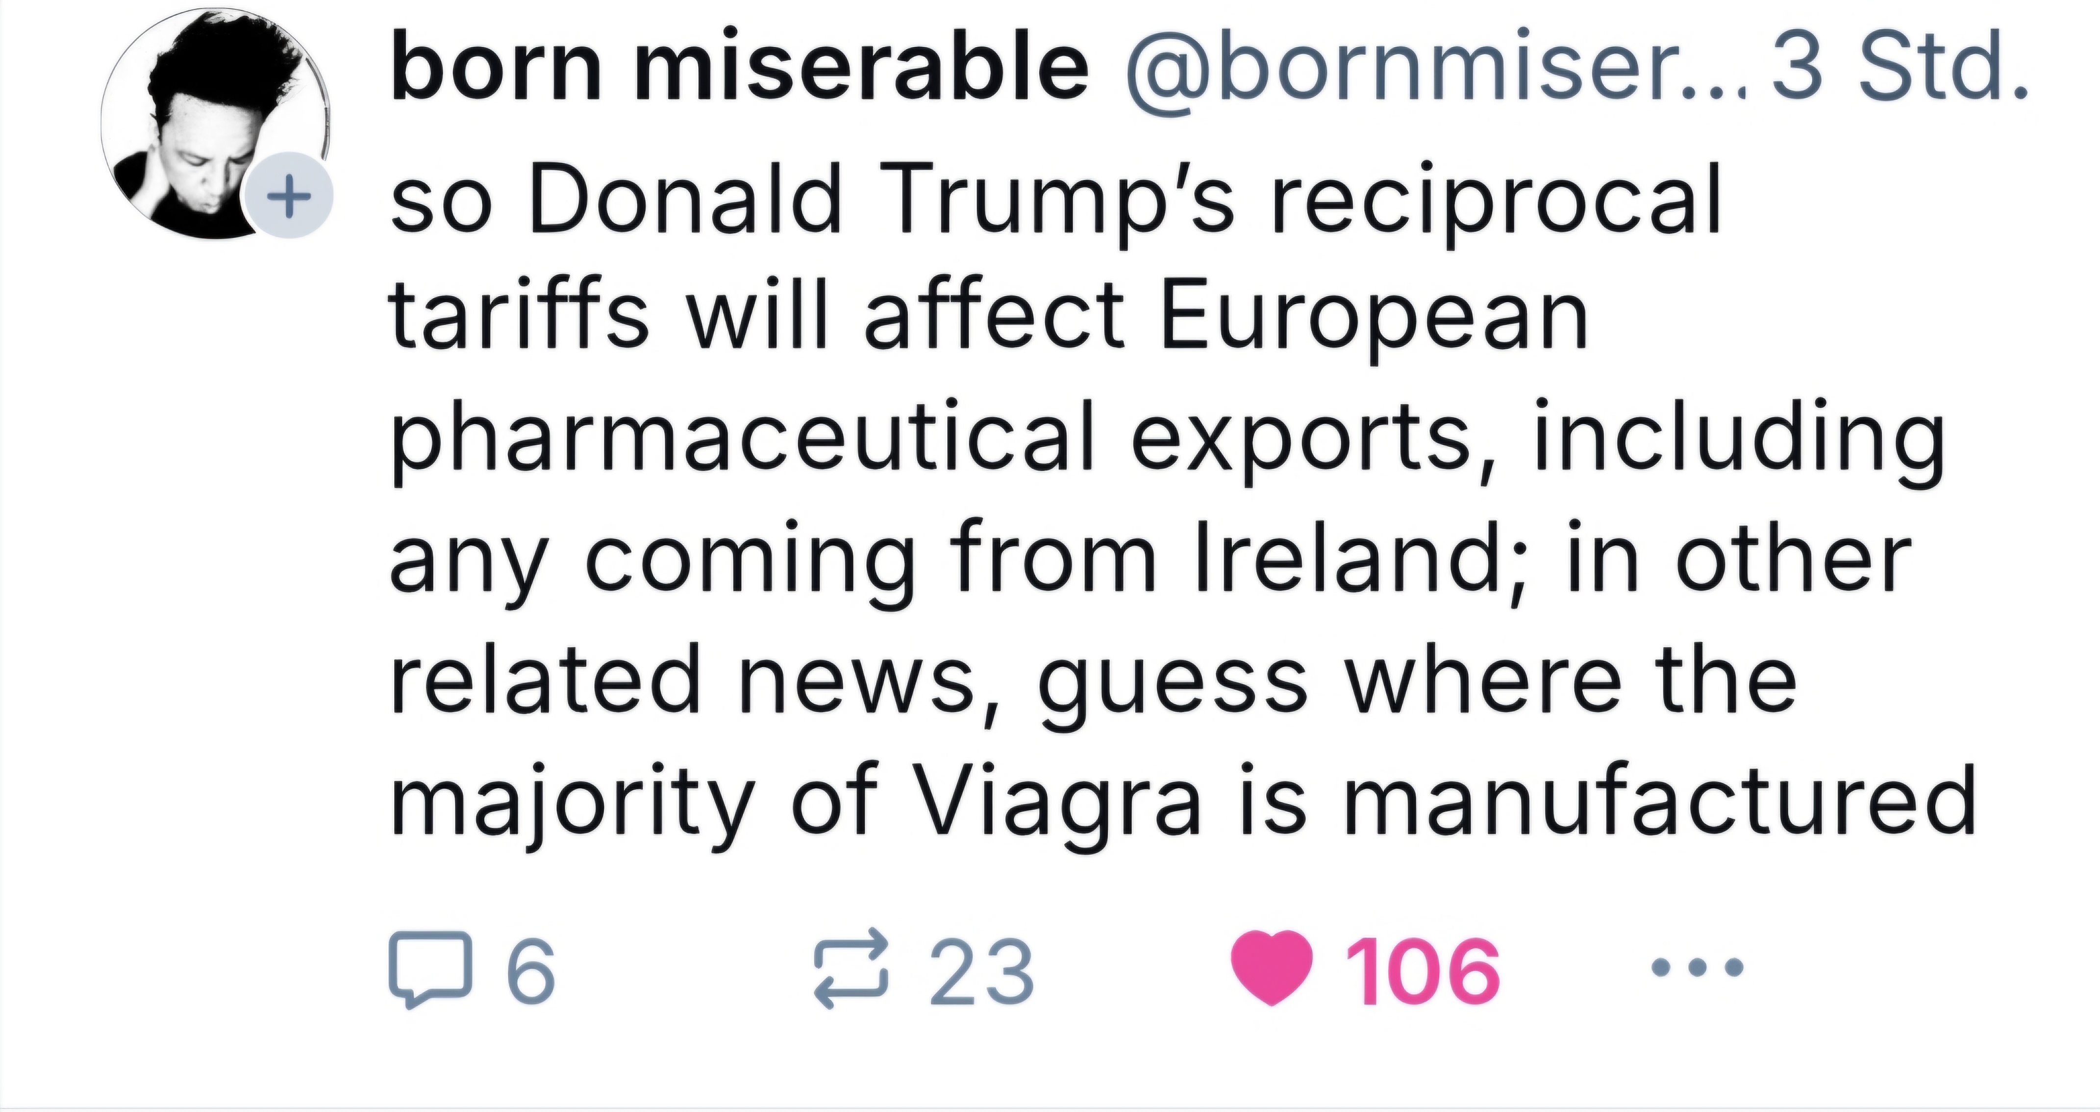Click the reply count number 6
The height and width of the screenshot is (1112, 2100).
(x=531, y=970)
